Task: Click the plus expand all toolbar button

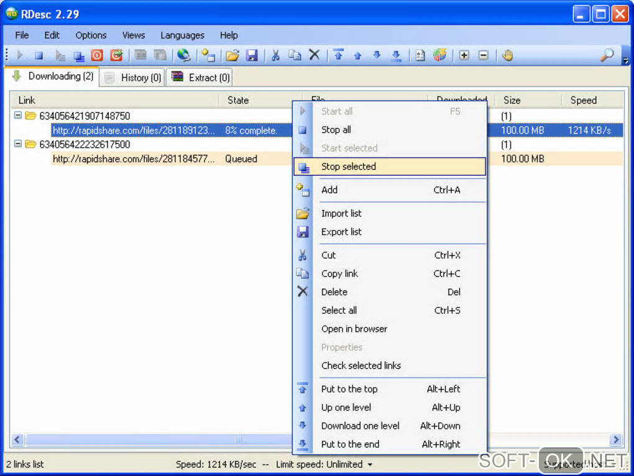Action: pos(464,55)
